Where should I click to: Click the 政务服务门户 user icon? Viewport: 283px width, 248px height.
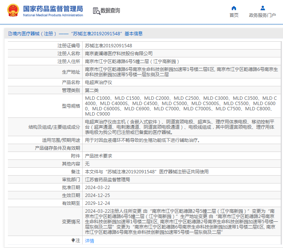[x=263, y=8]
